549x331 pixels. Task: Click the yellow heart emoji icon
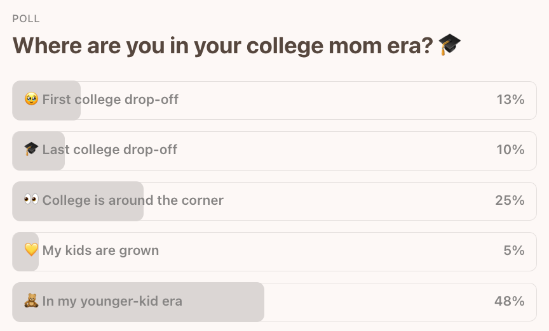(31, 250)
